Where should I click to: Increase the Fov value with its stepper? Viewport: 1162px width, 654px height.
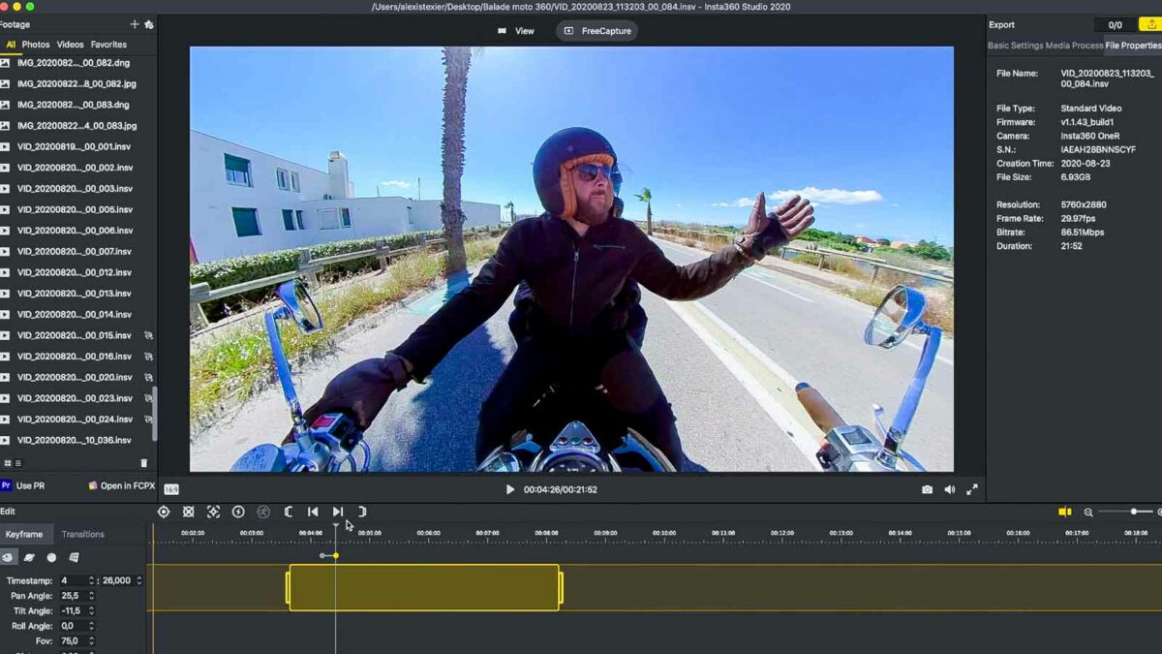[x=92, y=638]
